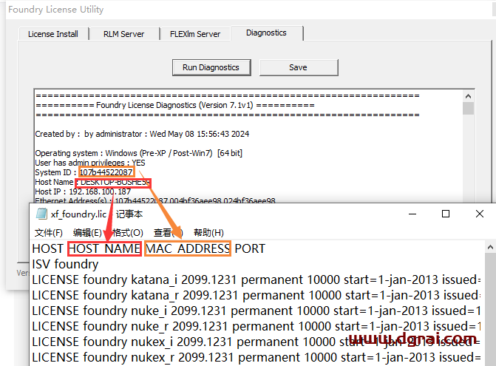Click the 'Created by : by administrator' line

coord(142,134)
